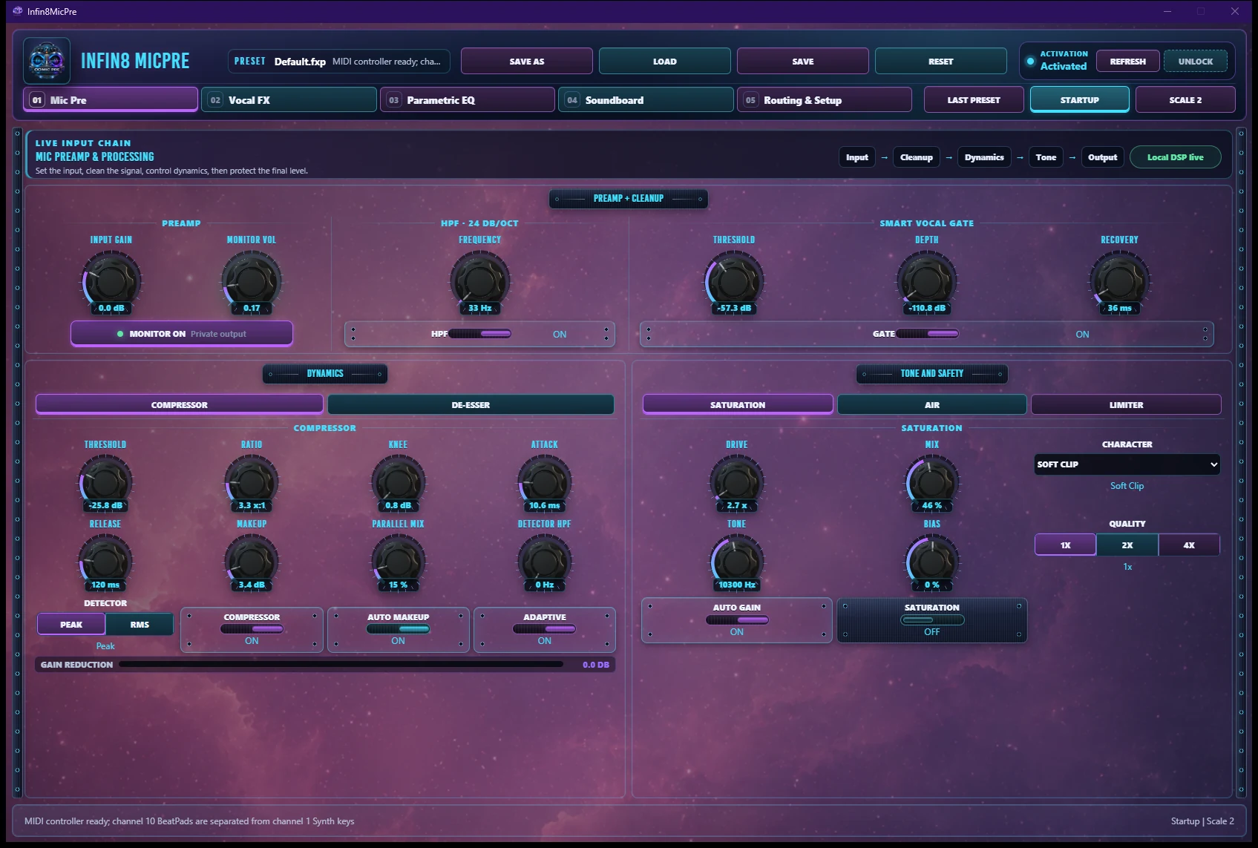Click the Infin8MicPre title bar app icon

point(18,11)
